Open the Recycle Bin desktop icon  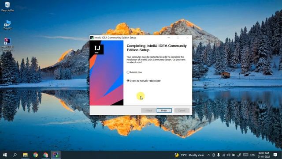(x=7, y=7)
